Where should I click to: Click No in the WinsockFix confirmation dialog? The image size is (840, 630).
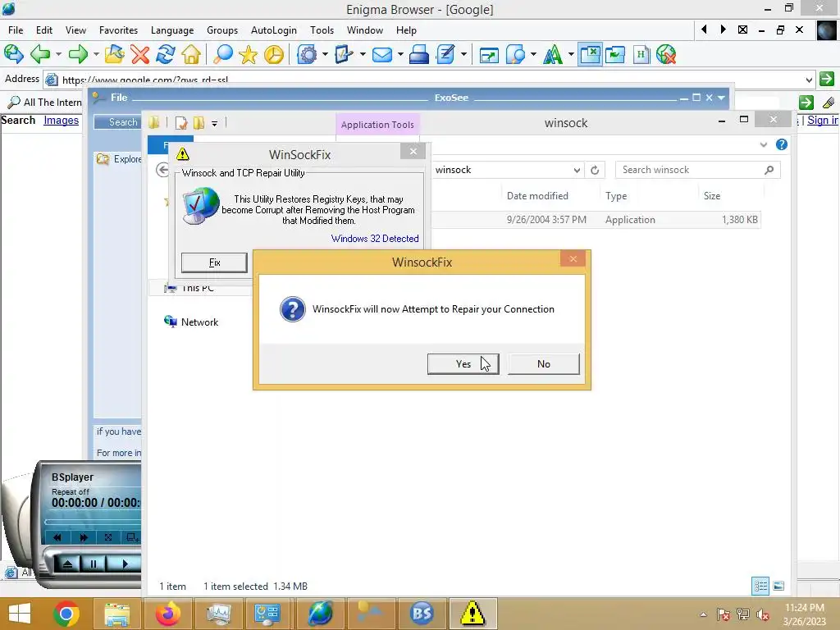point(543,363)
